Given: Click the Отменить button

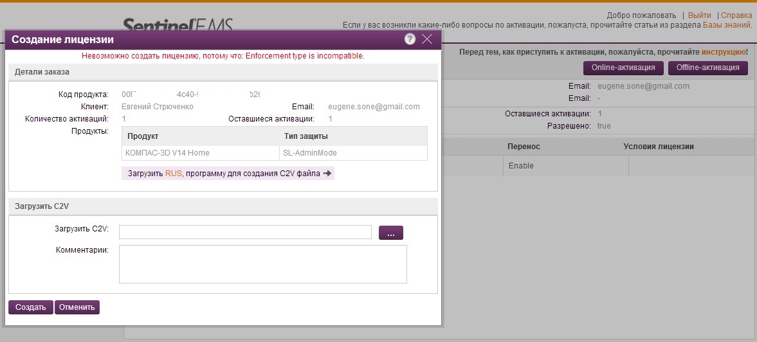Looking at the screenshot, I should point(77,307).
